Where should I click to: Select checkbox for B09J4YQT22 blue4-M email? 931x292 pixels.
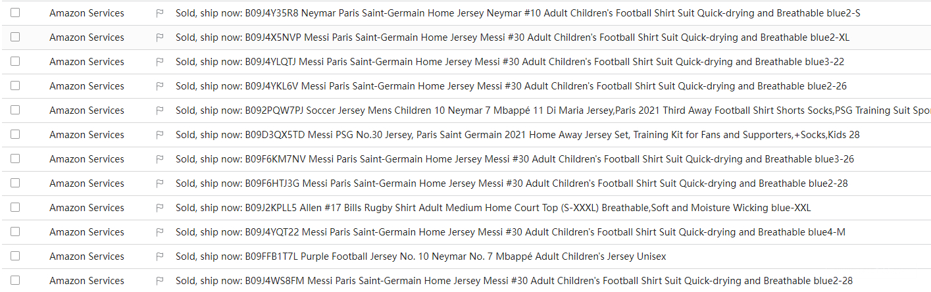[x=15, y=231]
